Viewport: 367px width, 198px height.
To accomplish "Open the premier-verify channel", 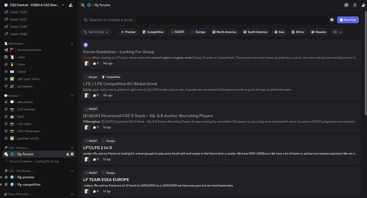I will coord(39,138).
